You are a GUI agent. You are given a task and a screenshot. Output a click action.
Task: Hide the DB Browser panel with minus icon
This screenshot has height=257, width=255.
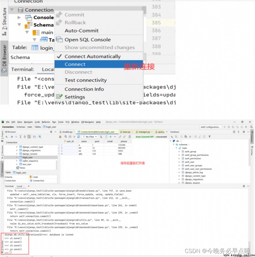tap(55, 132)
